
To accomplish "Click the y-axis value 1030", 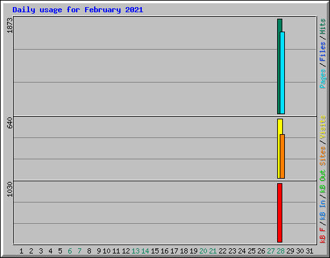I will click(x=10, y=189).
